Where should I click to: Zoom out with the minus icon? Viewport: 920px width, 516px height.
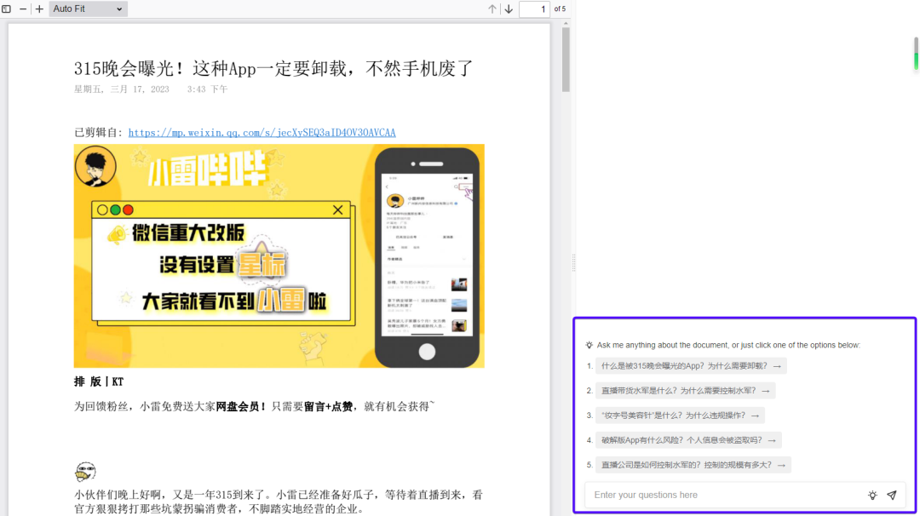click(x=23, y=9)
